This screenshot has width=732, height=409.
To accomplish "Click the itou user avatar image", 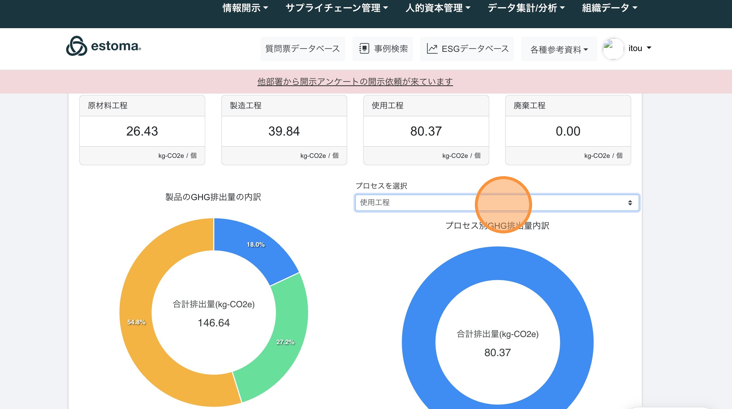I will pyautogui.click(x=613, y=49).
